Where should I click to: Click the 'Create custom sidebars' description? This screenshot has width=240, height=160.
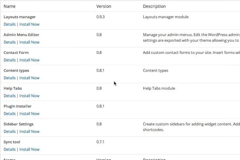191,127
